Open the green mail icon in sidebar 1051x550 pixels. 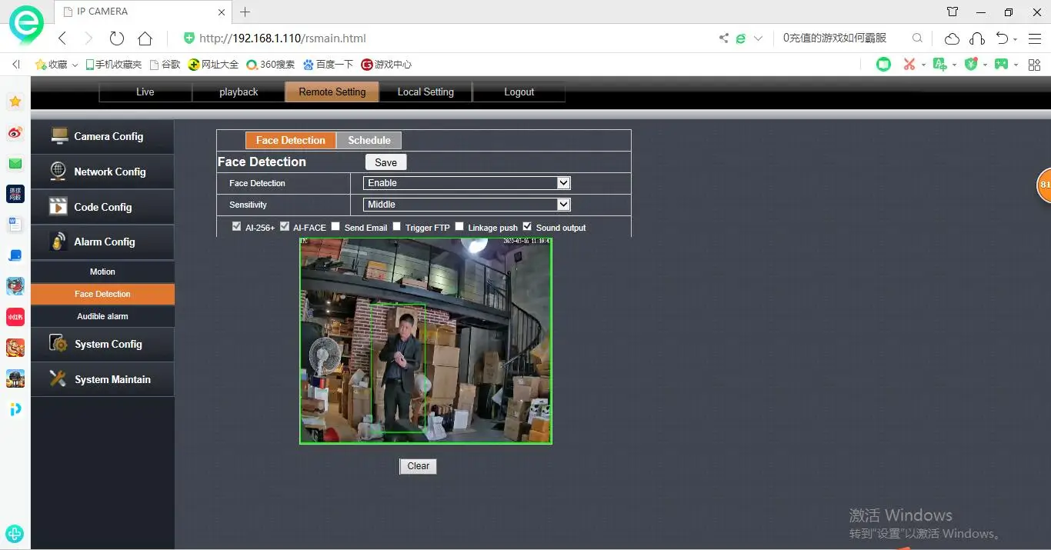[x=15, y=163]
